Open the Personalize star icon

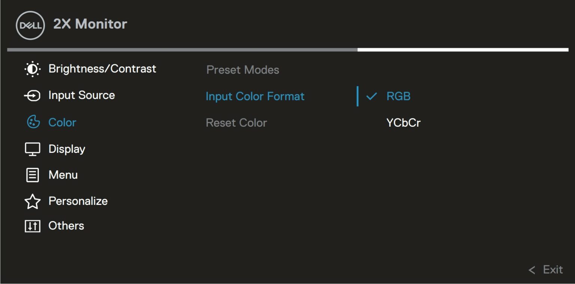33,201
